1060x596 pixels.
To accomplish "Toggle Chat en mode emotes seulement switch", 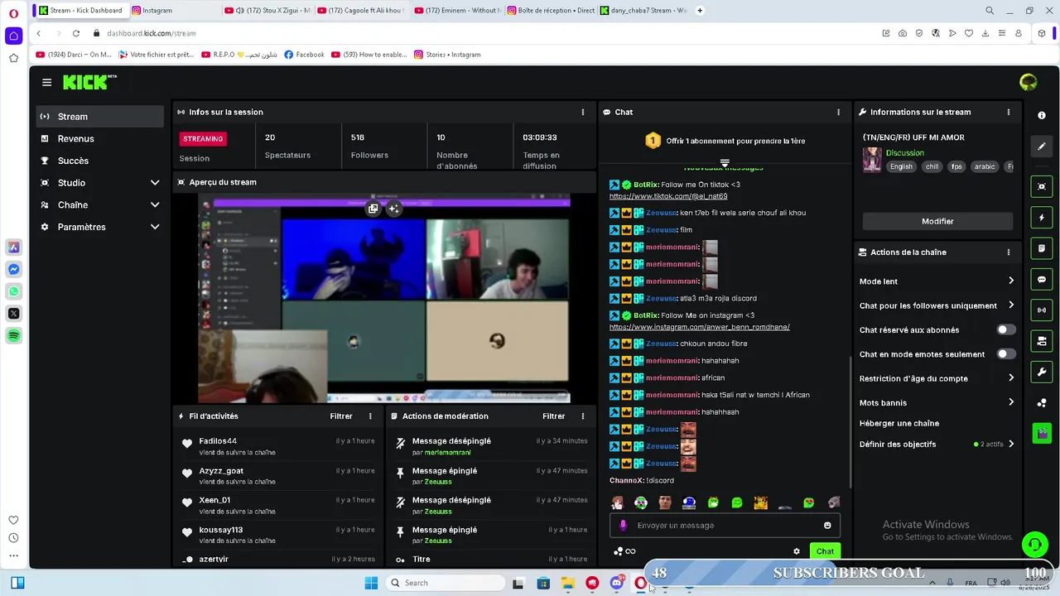I will (x=1005, y=353).
